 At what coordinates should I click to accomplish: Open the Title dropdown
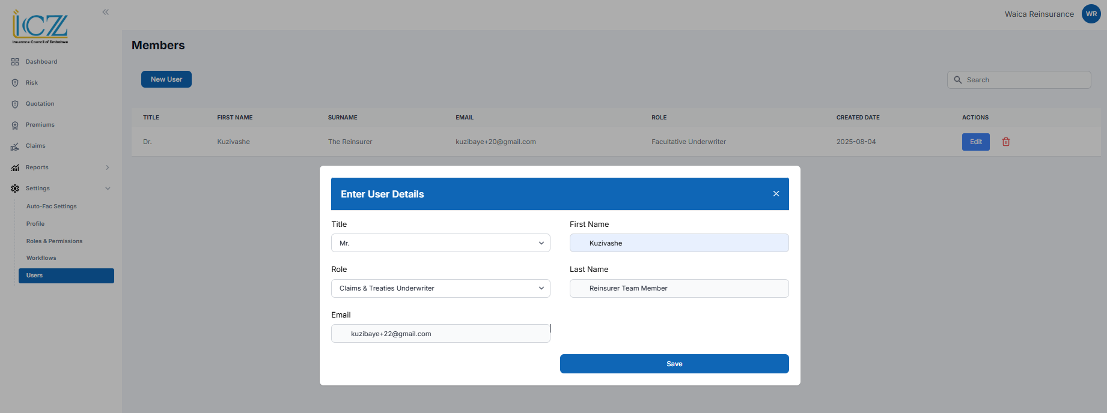pyautogui.click(x=441, y=243)
